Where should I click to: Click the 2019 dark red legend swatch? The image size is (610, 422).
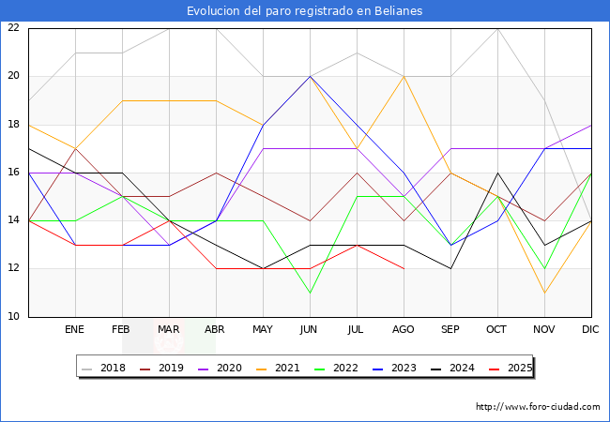coord(145,369)
